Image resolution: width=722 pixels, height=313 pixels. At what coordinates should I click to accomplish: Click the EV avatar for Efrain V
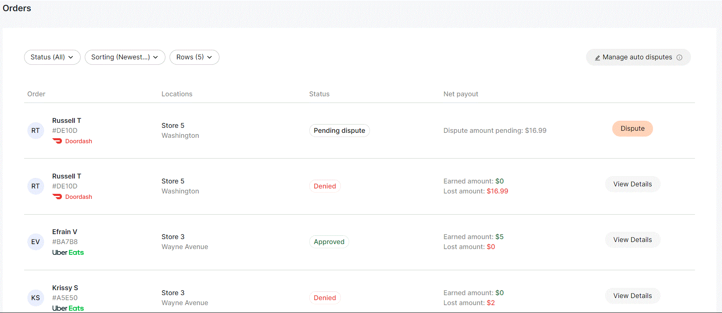[36, 242]
